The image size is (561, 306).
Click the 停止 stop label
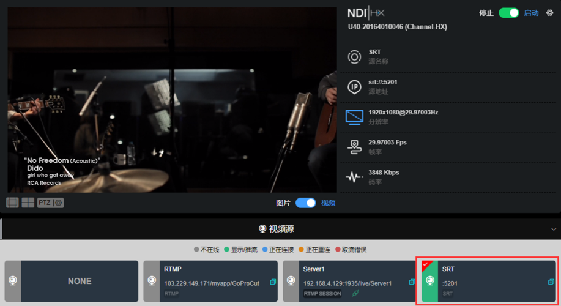point(486,13)
